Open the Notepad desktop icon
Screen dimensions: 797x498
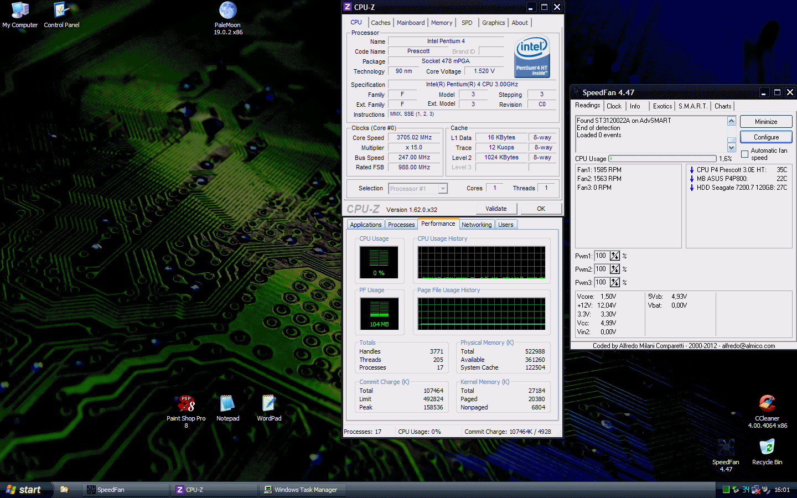[x=227, y=404]
